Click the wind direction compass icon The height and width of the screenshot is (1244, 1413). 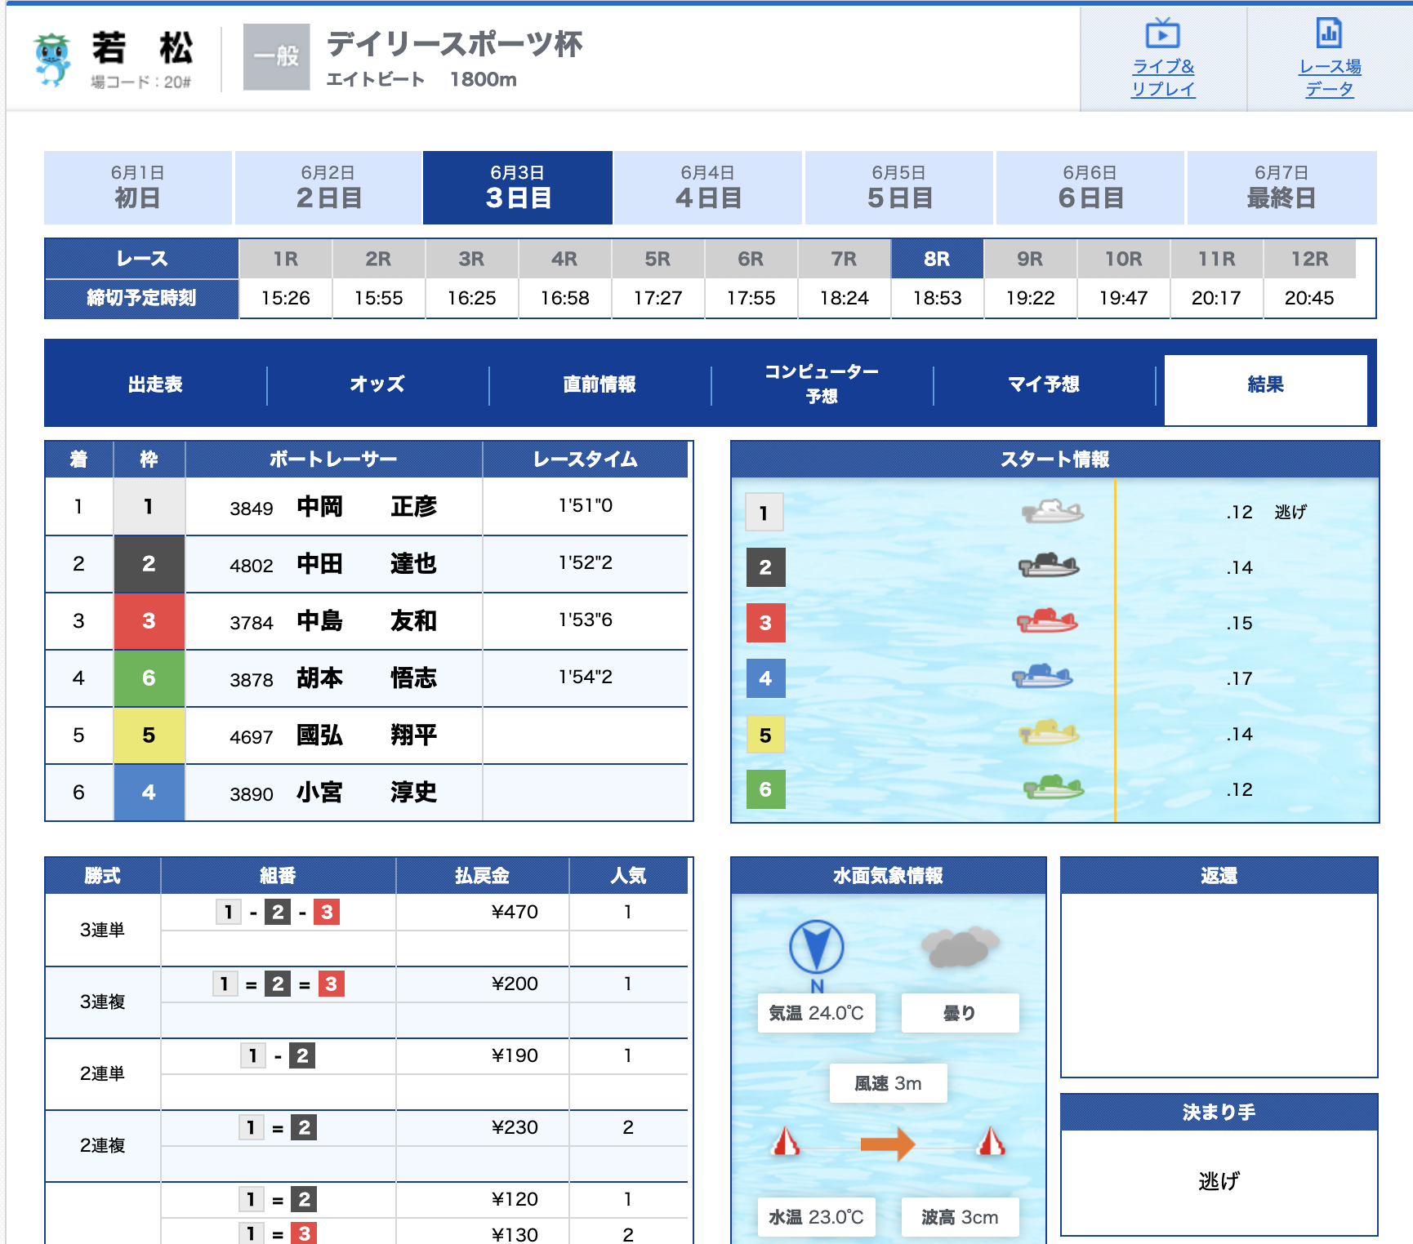816,948
